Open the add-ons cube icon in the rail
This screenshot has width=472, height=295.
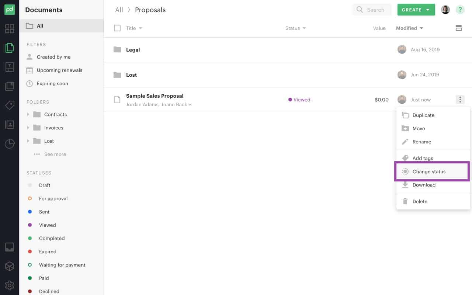click(x=10, y=266)
